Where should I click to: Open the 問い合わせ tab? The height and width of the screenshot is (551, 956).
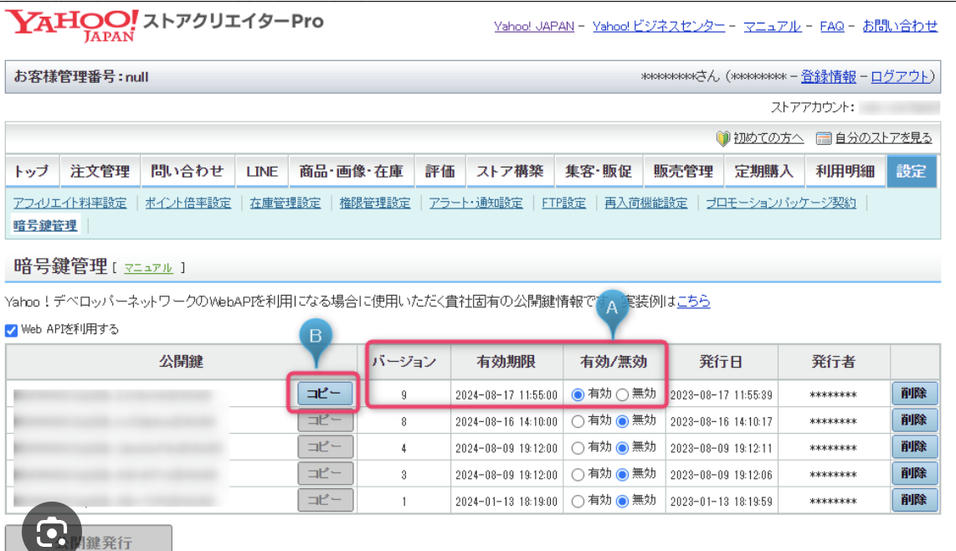[188, 172]
